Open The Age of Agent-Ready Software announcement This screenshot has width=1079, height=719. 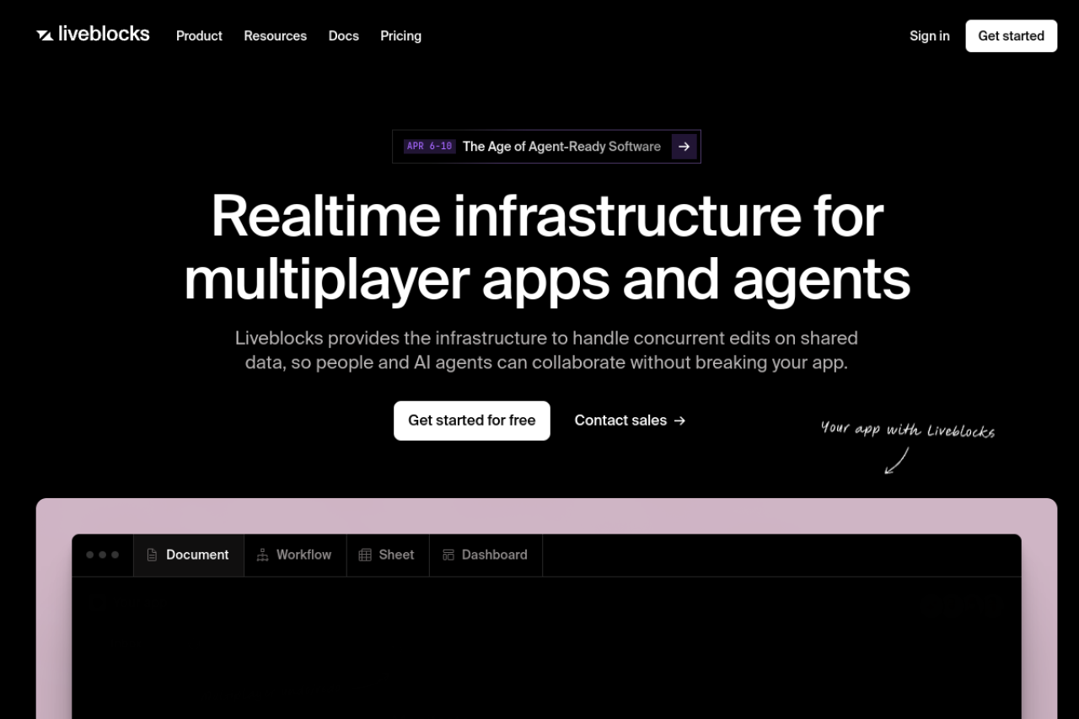[561, 147]
